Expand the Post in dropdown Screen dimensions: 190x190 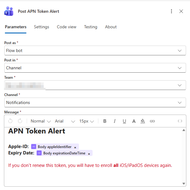pos(95,68)
